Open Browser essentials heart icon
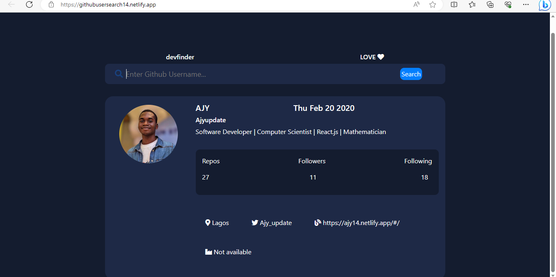The image size is (556, 277). point(508,4)
